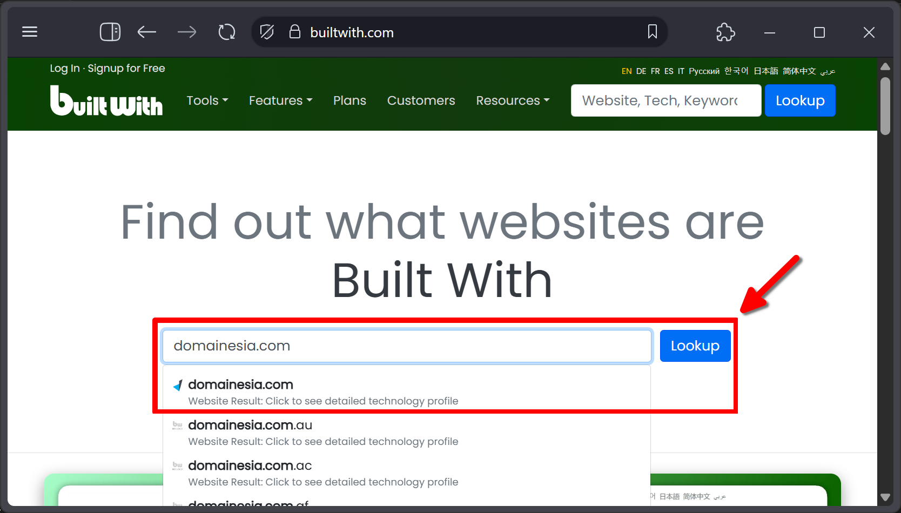Minimize the browser window
The width and height of the screenshot is (901, 513).
pyautogui.click(x=770, y=32)
